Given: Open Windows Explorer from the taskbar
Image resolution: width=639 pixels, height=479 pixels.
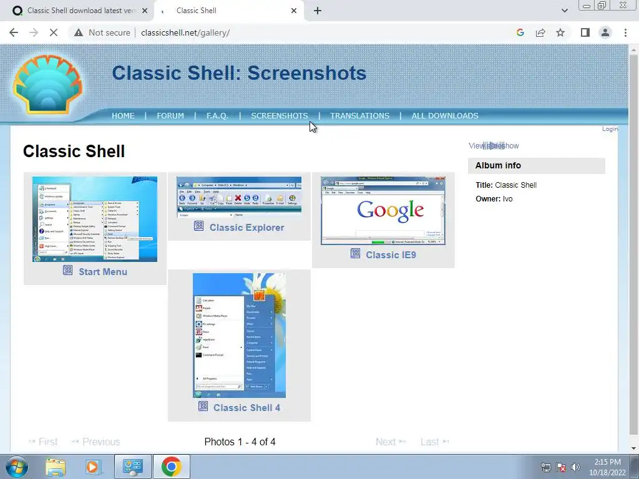Looking at the screenshot, I should (x=56, y=467).
